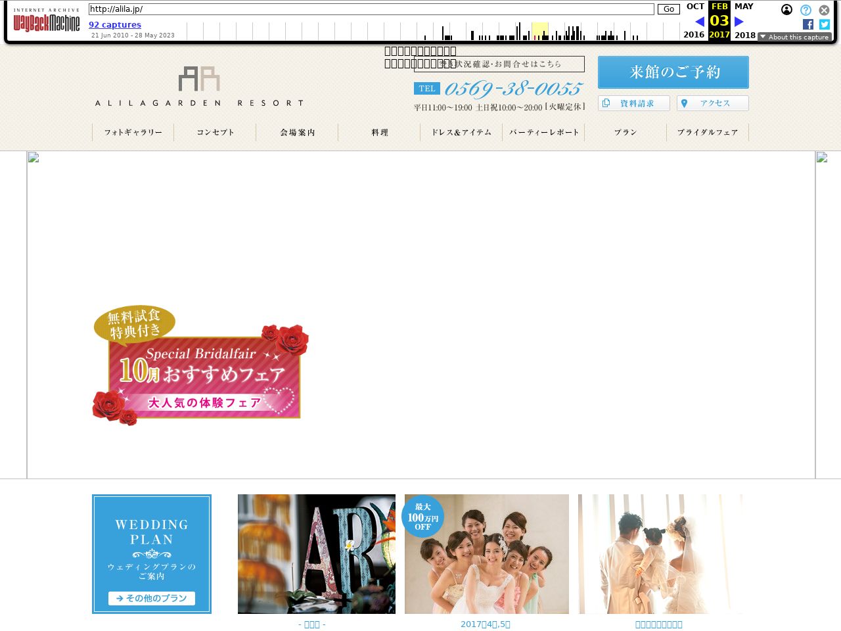Click the 資料請求 button
The height and width of the screenshot is (631, 841).
634,103
